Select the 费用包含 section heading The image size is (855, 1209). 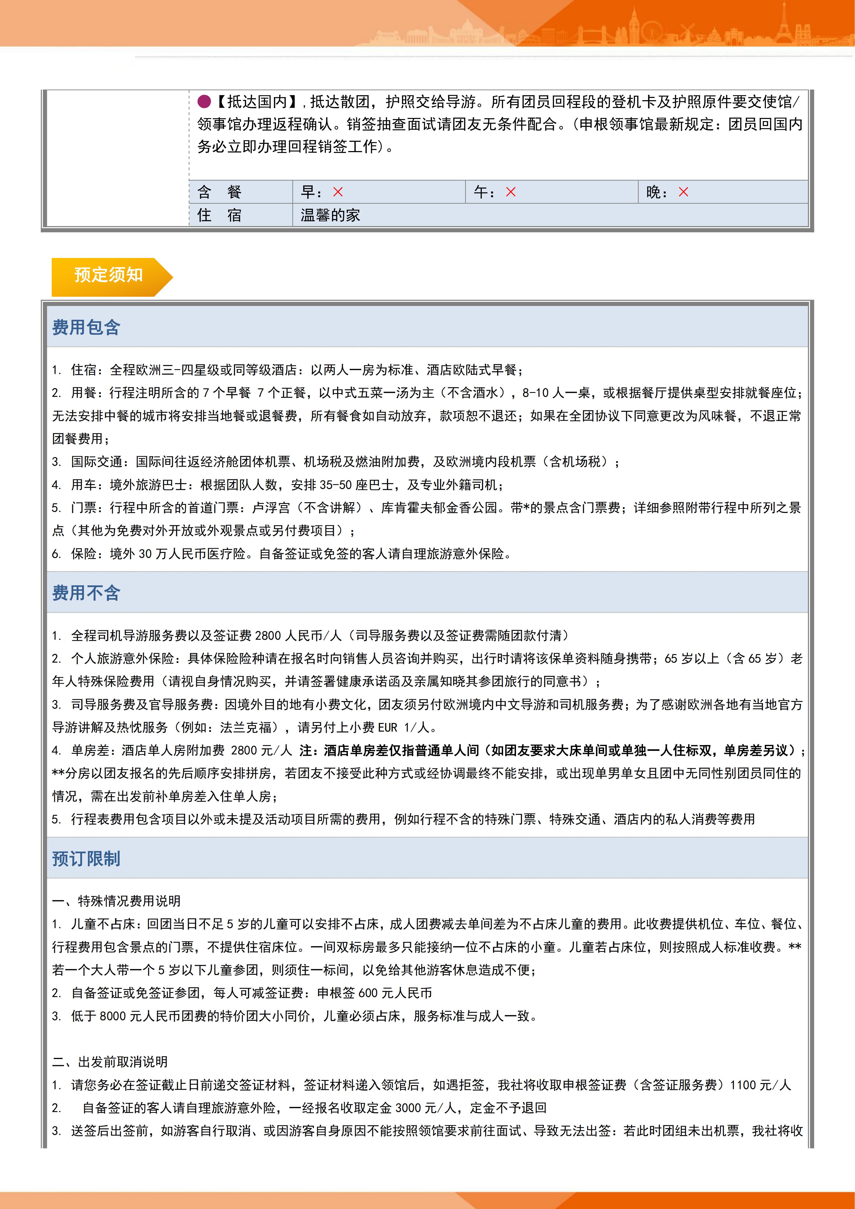[x=86, y=327]
